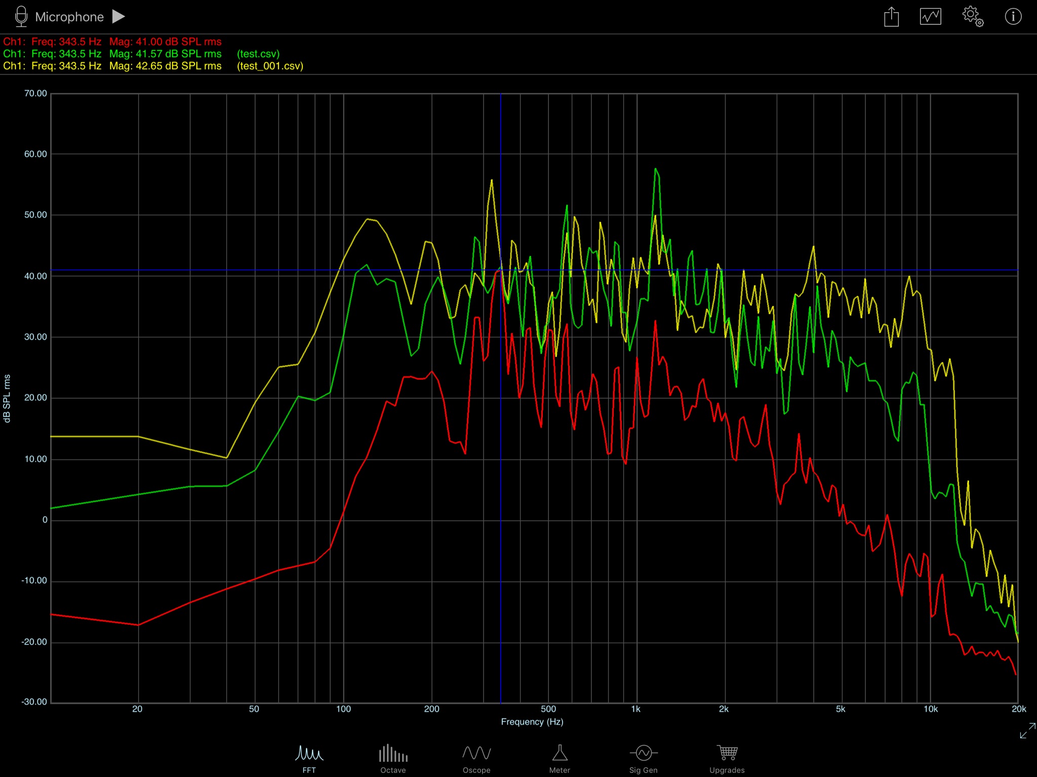The height and width of the screenshot is (777, 1037).
Task: Open the Meter tab
Action: 560,759
